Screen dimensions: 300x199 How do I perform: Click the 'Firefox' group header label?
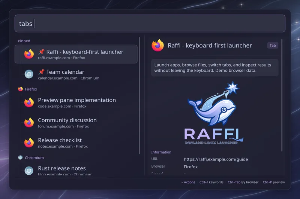click(31, 89)
